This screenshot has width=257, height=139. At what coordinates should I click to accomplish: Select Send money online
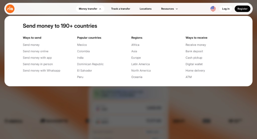36,51
